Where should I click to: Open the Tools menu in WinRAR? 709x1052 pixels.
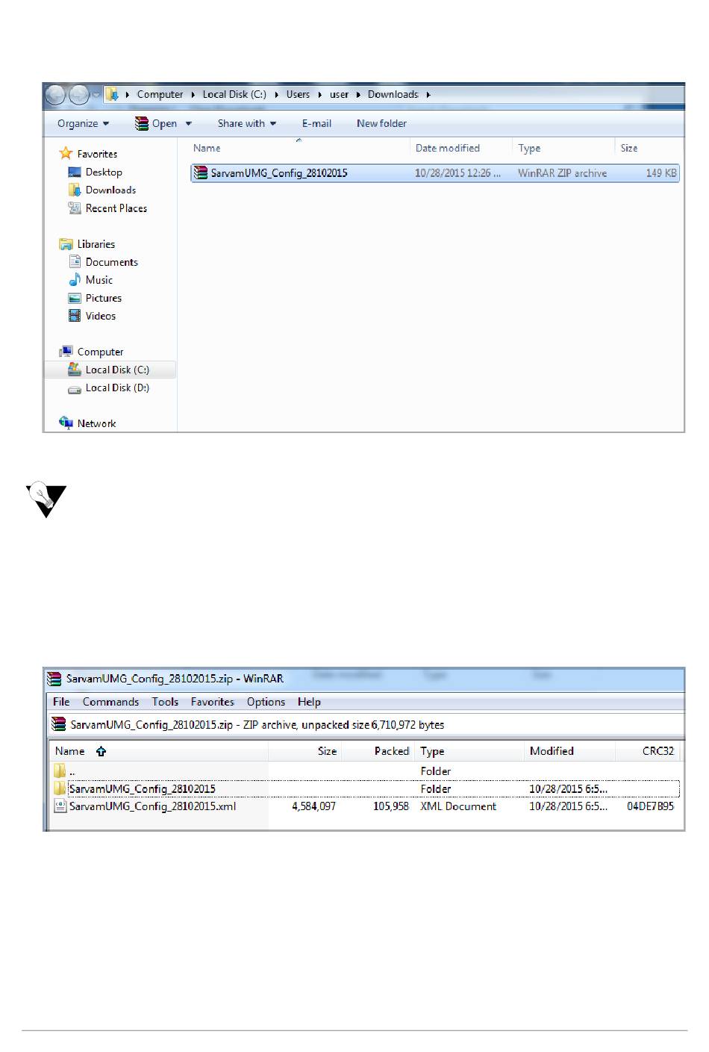click(165, 702)
